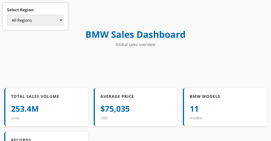This screenshot has height=141, width=271.
Task: Select the Total Sales Volume card title
Action: pyautogui.click(x=35, y=96)
